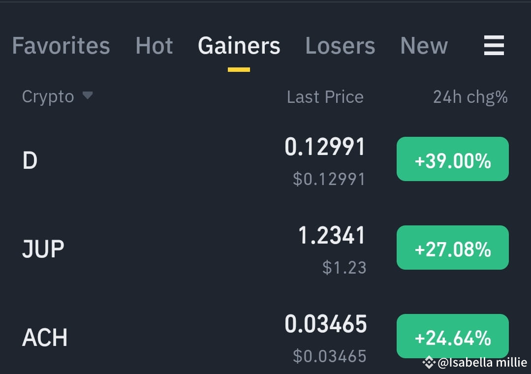Tap the +27.08% button next to JUP
This screenshot has height=374, width=531.
(452, 248)
